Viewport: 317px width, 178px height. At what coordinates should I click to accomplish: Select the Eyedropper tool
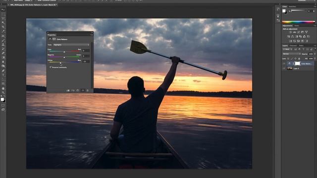point(3,32)
